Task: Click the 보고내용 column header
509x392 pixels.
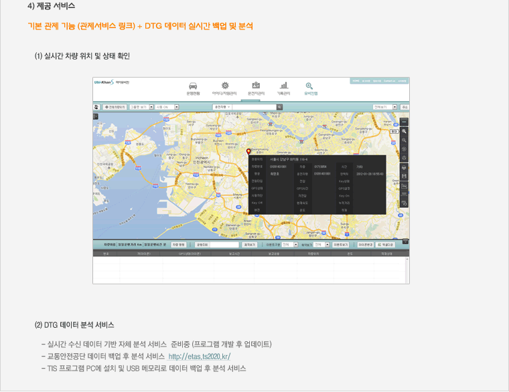Action: 274,254
